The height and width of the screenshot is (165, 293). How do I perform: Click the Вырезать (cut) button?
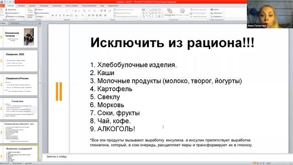[11, 10]
